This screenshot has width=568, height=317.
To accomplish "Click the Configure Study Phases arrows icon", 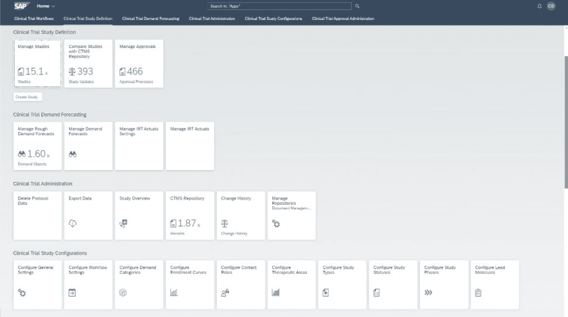I will coord(428,292).
